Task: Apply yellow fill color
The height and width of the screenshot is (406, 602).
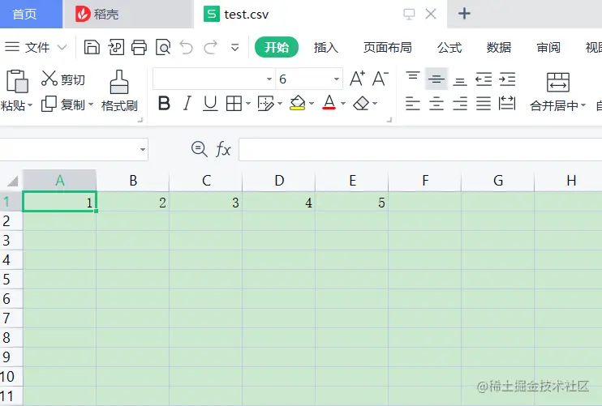Action: [298, 103]
